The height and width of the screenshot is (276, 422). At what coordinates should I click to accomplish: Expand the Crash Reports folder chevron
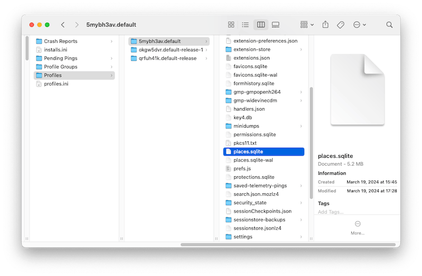(111, 41)
